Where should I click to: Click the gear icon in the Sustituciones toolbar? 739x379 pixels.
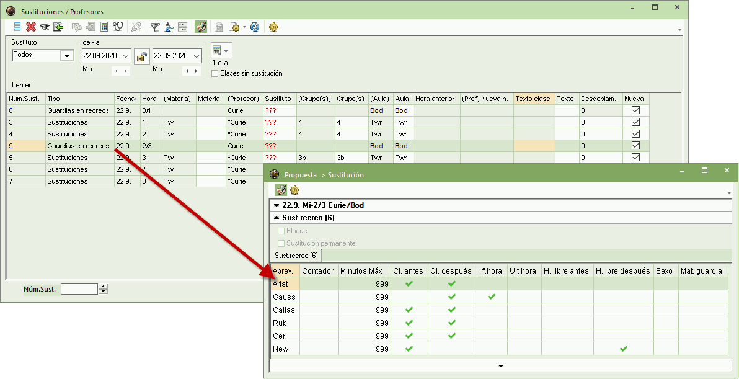click(x=273, y=27)
